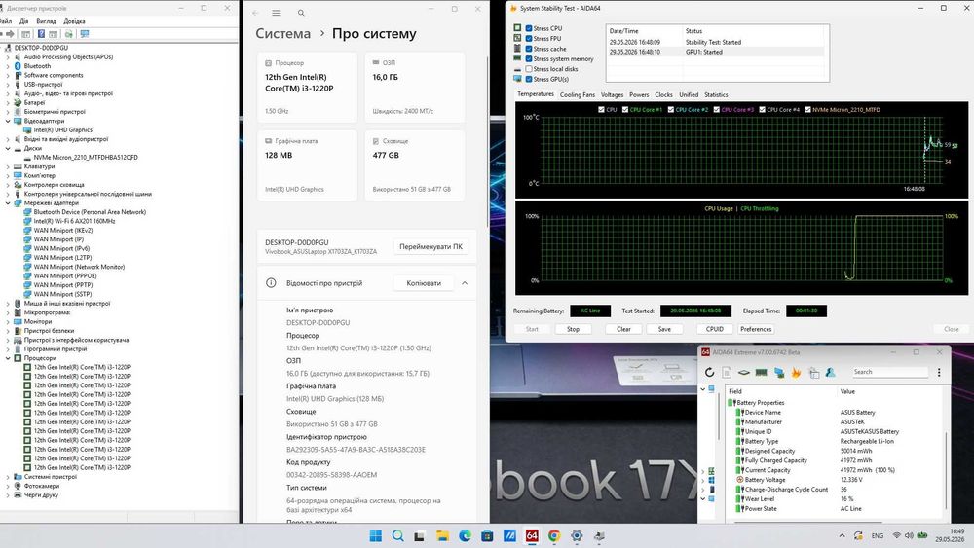974x548 pixels.
Task: Click the CPUID button
Action: click(x=714, y=329)
